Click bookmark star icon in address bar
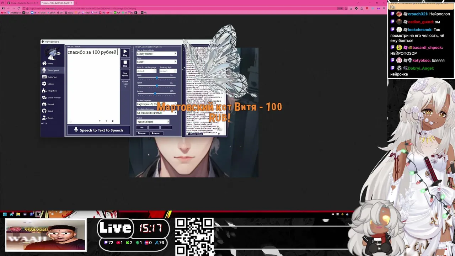 347,8
